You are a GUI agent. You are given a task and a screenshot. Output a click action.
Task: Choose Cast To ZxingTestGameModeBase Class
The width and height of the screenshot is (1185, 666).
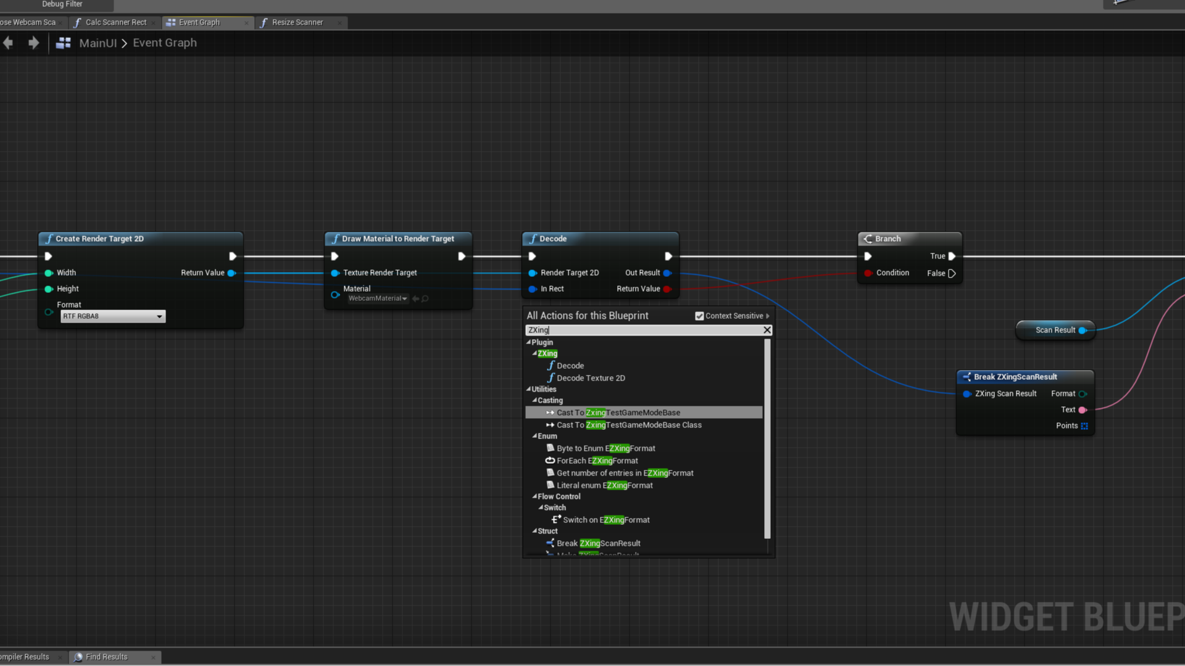[x=628, y=425]
